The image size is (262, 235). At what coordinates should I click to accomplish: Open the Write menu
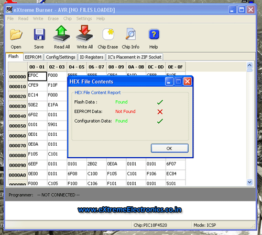coord(38,18)
